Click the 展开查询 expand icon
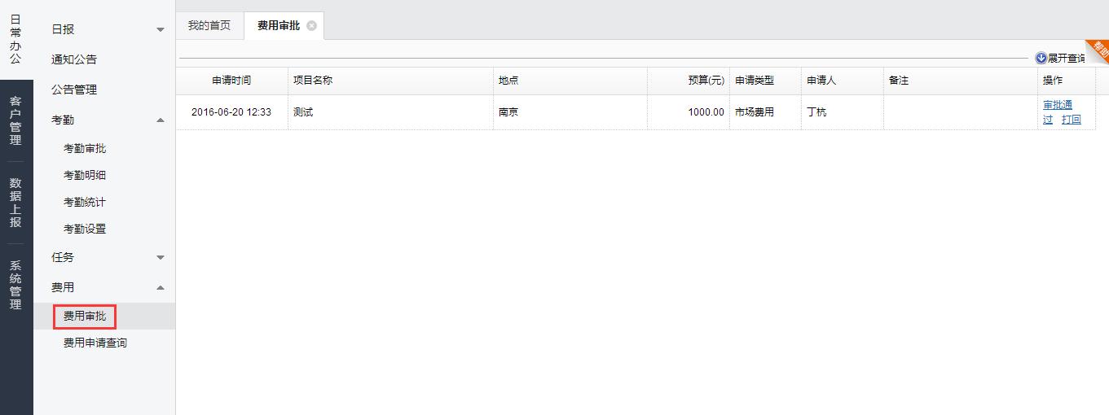 click(1041, 59)
